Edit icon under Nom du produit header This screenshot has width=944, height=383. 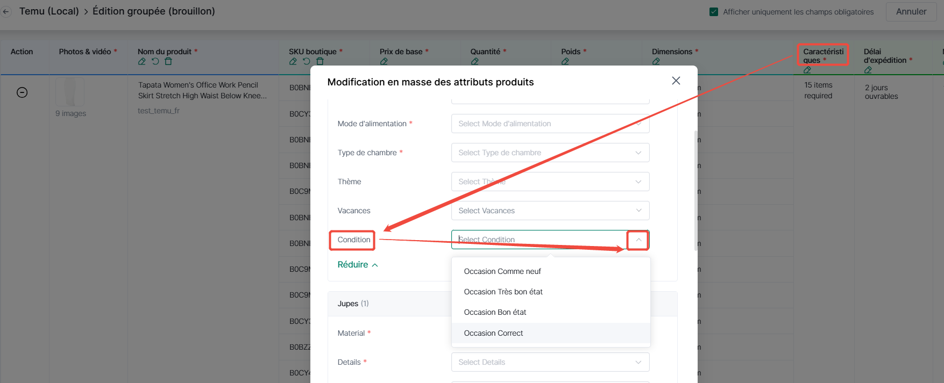point(142,61)
